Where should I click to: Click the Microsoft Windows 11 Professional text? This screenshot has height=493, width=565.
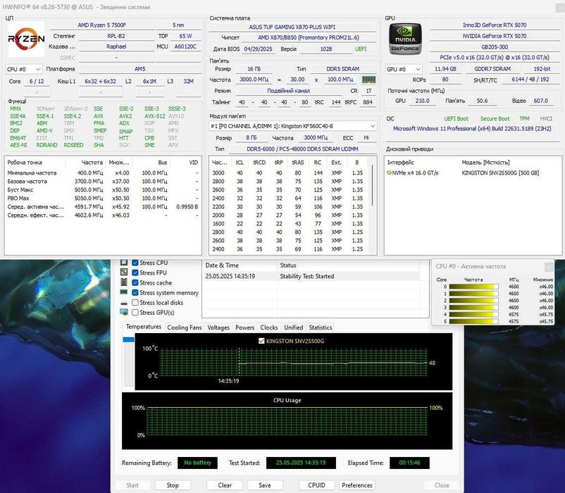pyautogui.click(x=472, y=129)
